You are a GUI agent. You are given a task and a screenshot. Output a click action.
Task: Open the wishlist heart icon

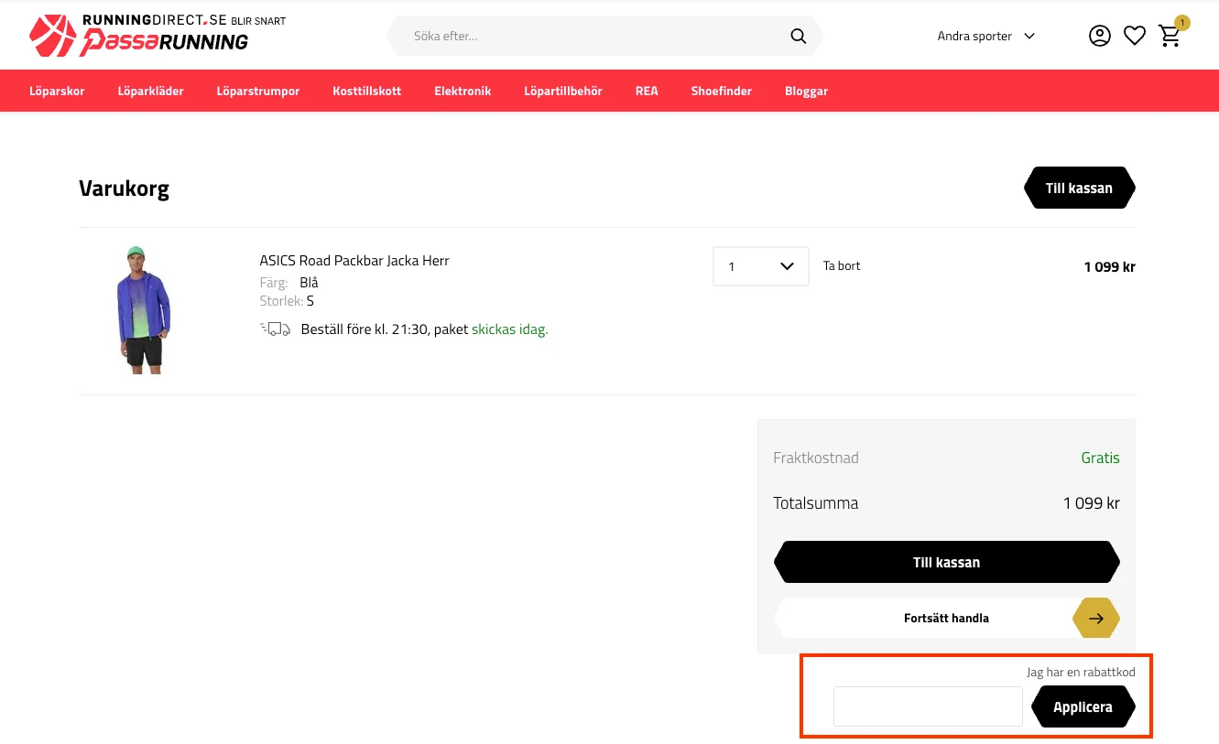point(1134,35)
